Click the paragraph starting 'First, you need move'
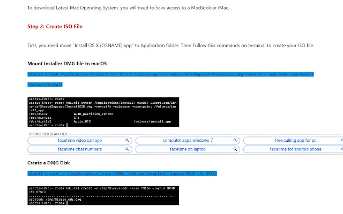Image resolution: width=343 pixels, height=214 pixels. (x=170, y=45)
